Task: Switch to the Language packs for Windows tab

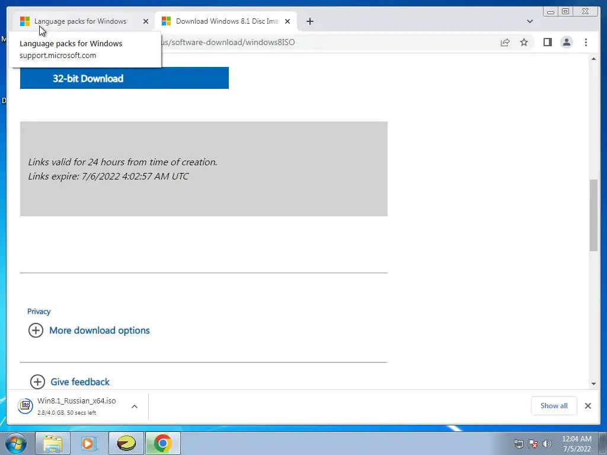Action: point(80,21)
